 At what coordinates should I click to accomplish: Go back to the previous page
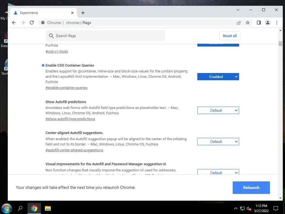(x=14, y=23)
